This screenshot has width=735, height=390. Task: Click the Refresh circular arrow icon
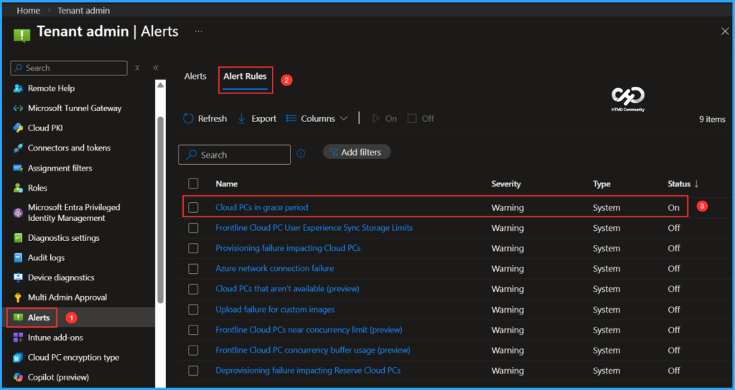[188, 118]
